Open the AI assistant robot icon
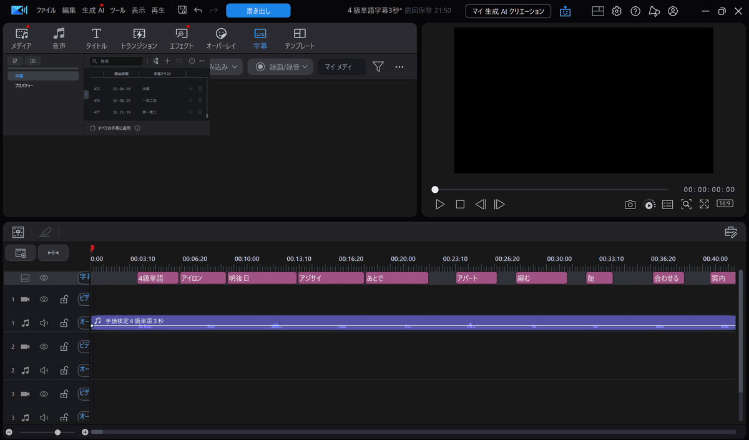Image resolution: width=749 pixels, height=440 pixels. pyautogui.click(x=565, y=11)
